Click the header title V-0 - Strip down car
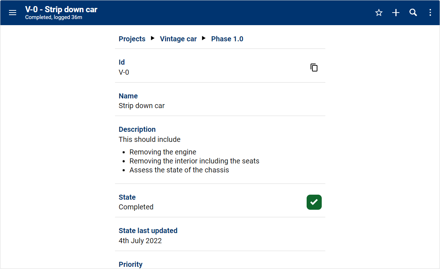The image size is (440, 269). 61,9
